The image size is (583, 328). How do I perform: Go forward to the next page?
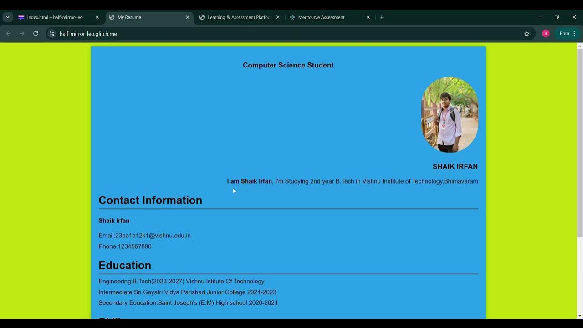click(x=22, y=34)
